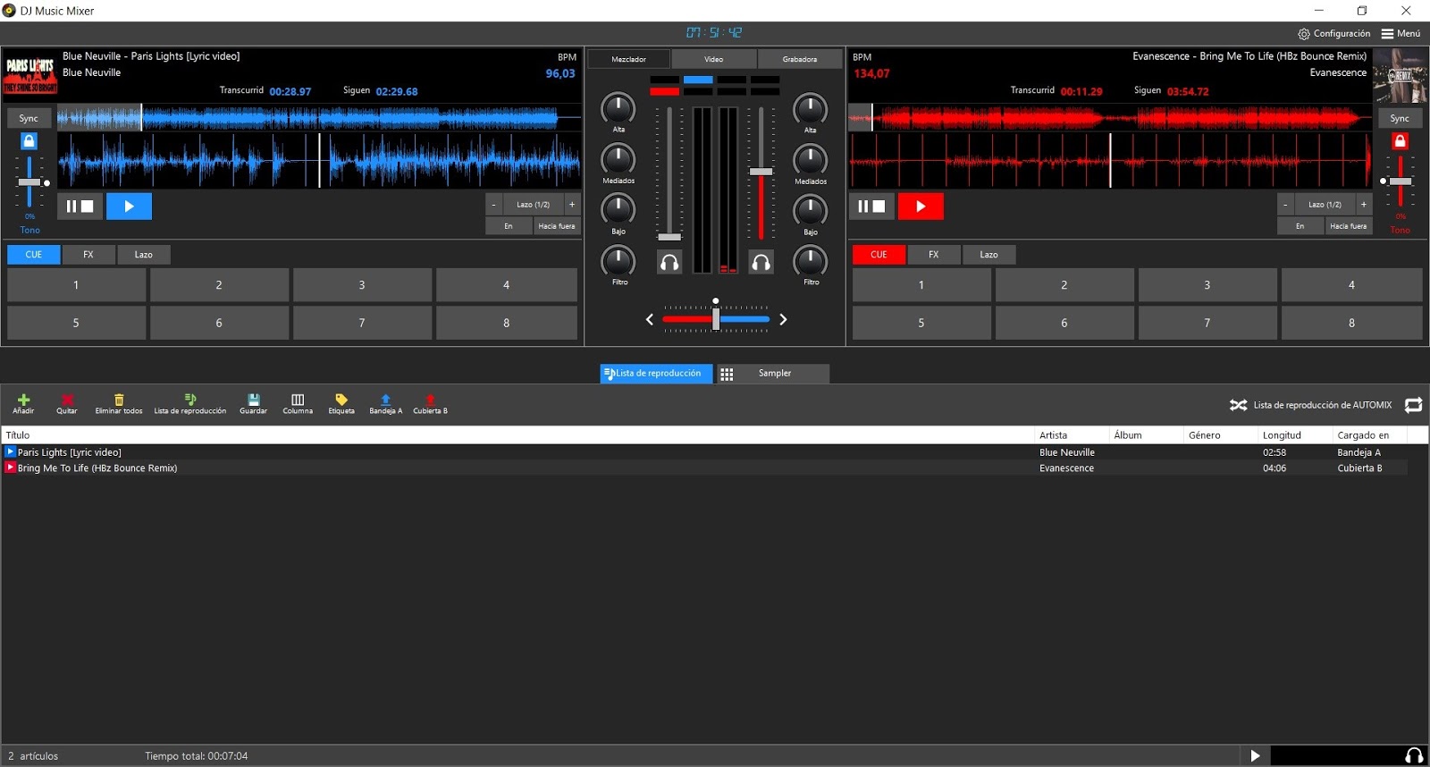Open Lista de reproducción toolbar icon

(189, 404)
